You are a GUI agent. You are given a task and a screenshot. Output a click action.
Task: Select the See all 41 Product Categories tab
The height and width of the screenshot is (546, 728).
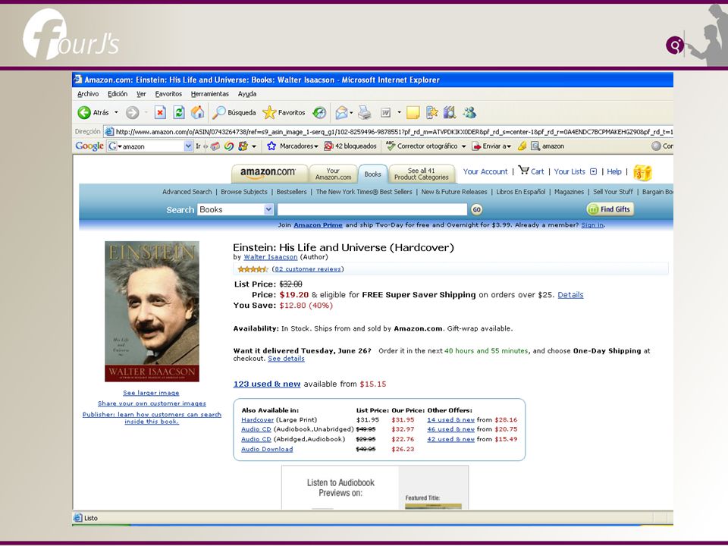coord(421,174)
